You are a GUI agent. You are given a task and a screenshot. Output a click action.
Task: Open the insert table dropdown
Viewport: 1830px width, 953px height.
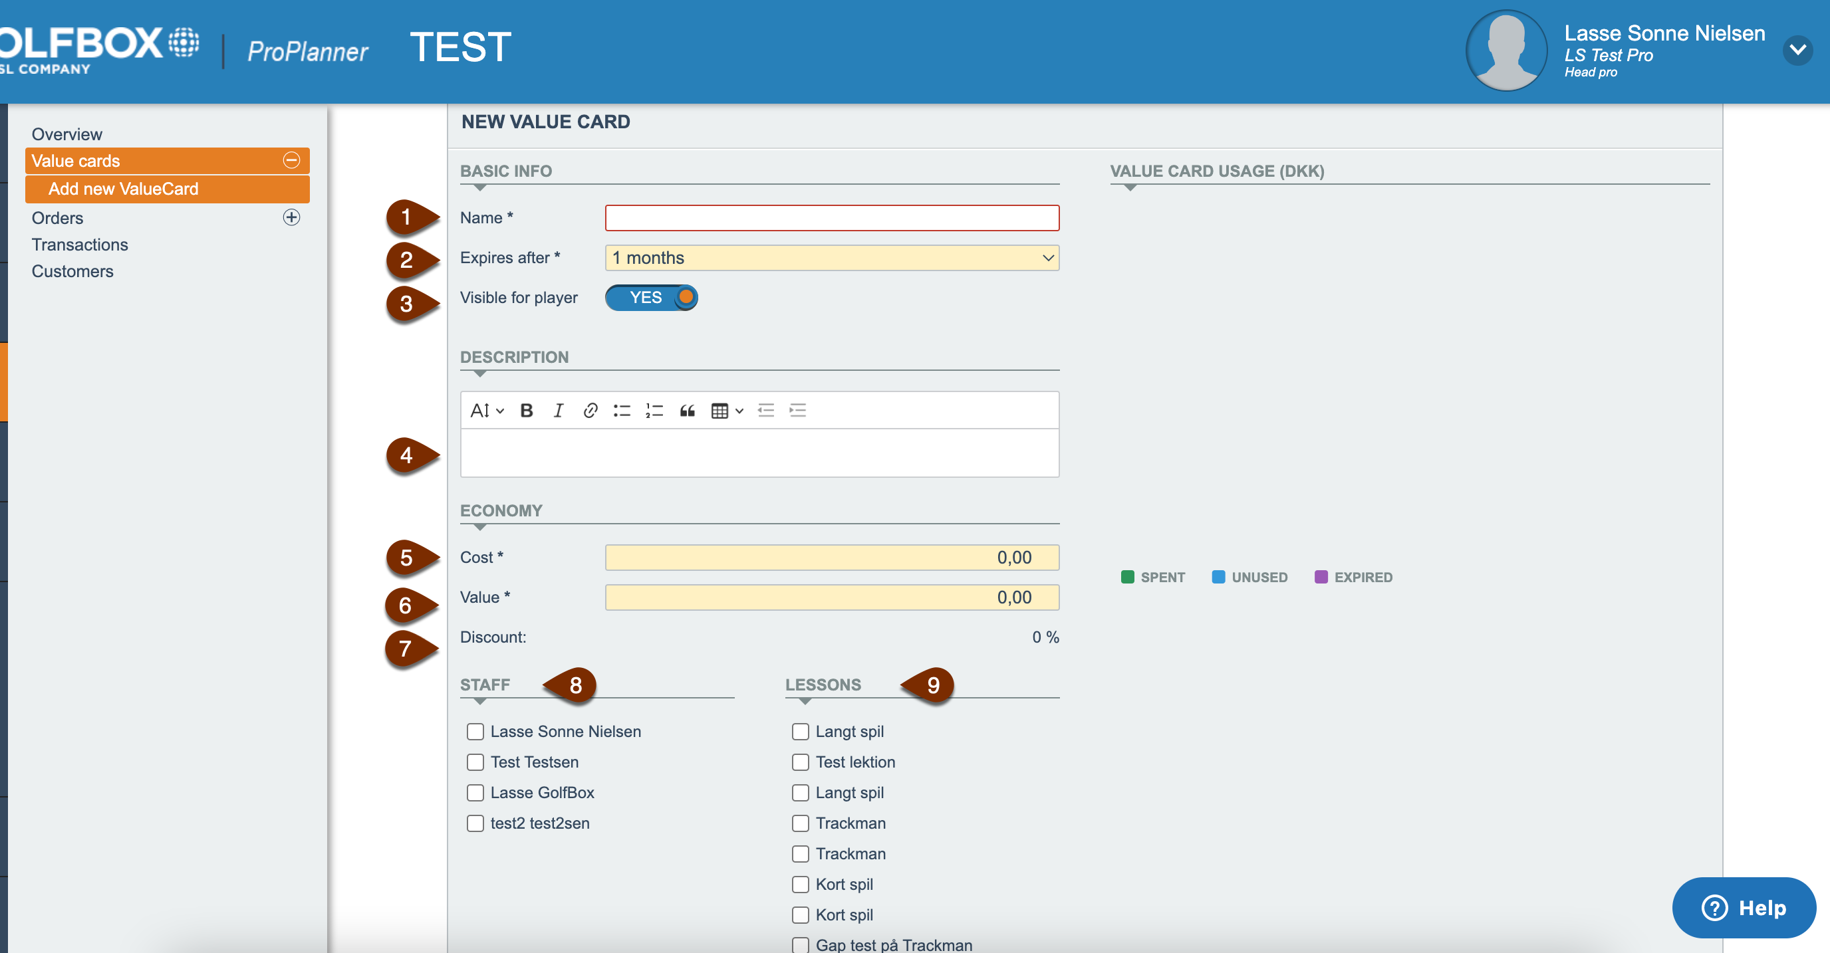(727, 411)
